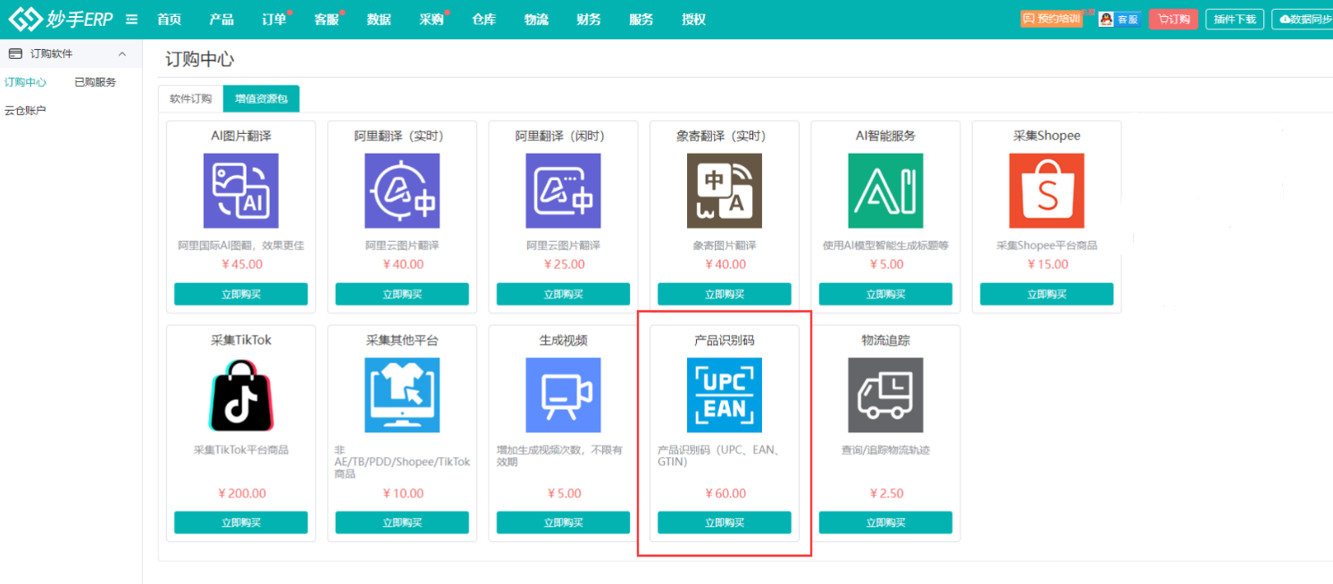Buy 产品识别码 with 立即购买
Screen dimensions: 1333x584
(725, 522)
